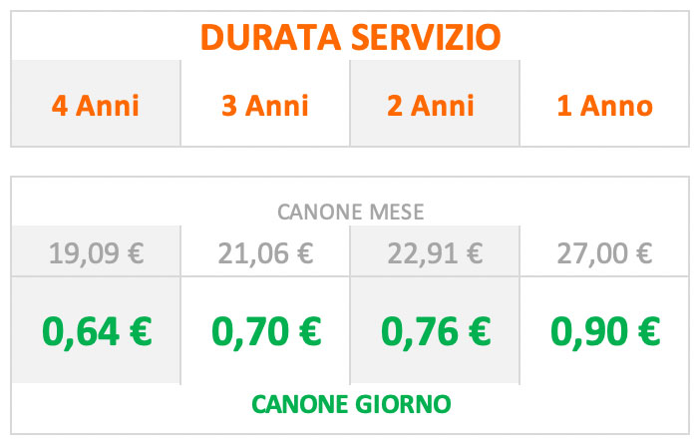
Task: Click the 0,64 € daily fee
Action: click(97, 332)
